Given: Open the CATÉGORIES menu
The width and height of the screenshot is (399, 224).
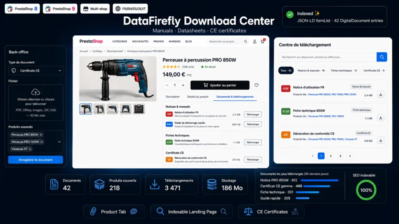Looking at the screenshot, I should click(120, 41).
